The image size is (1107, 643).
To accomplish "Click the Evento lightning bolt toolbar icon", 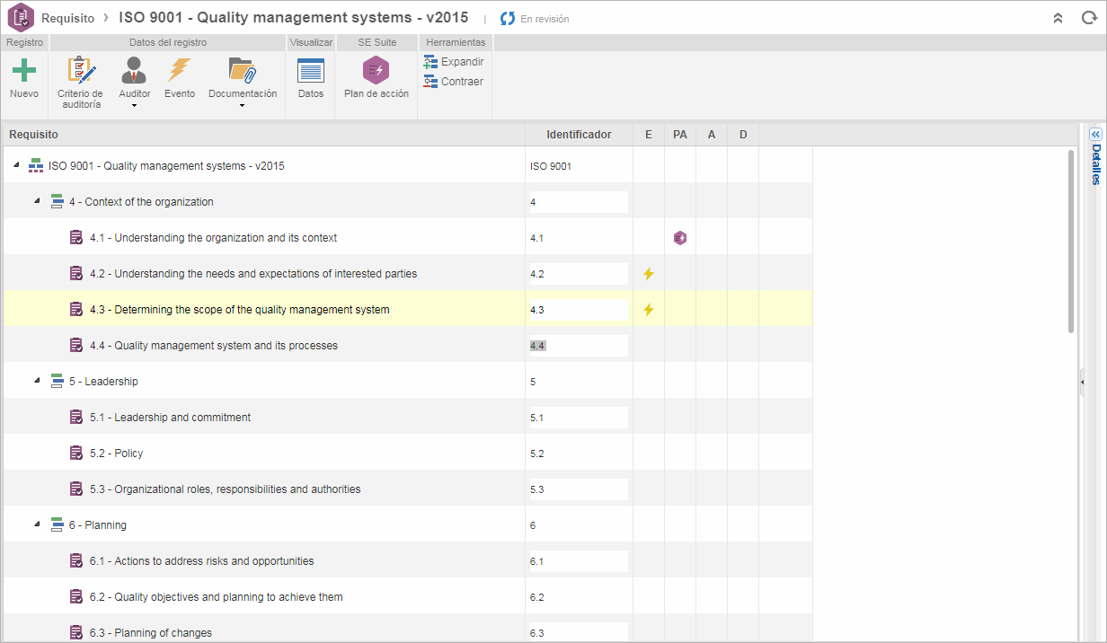I will (180, 70).
